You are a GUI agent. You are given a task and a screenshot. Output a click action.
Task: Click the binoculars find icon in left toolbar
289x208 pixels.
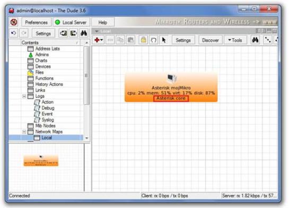(84, 34)
